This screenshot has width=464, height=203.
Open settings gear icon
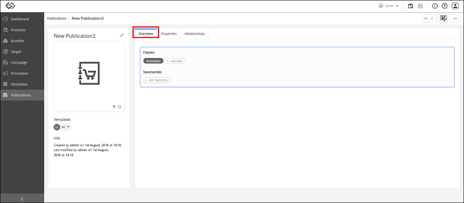pos(420,6)
